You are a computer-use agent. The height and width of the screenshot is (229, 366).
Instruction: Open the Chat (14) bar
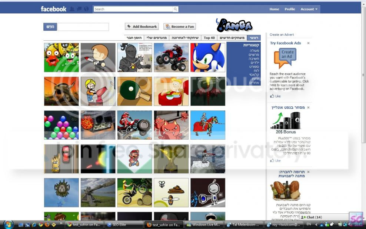pyautogui.click(x=325, y=217)
